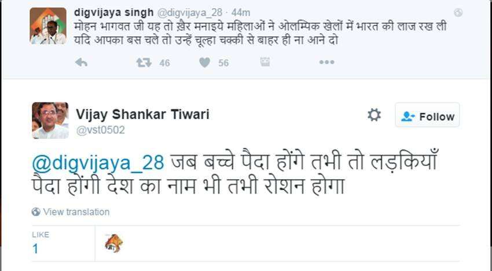Open the three-dot more options menu
Image resolution: width=492 pixels, height=271 pixels.
click(326, 62)
